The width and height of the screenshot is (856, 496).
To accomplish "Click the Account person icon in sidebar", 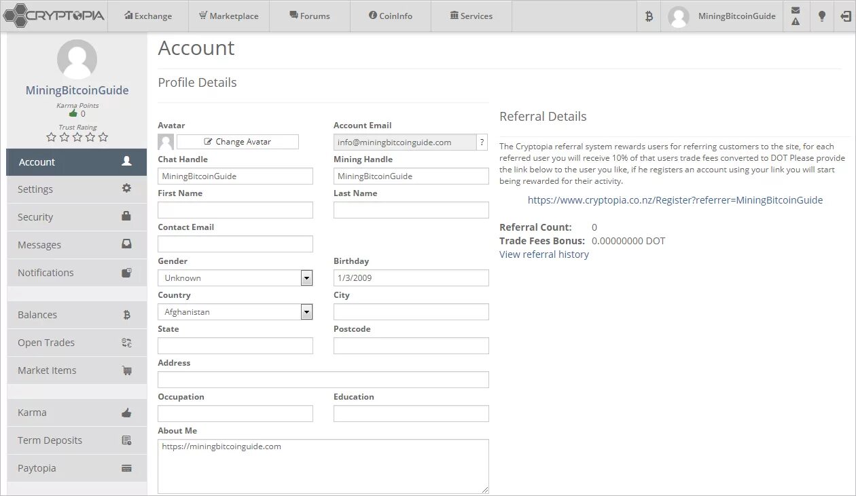I will point(126,161).
